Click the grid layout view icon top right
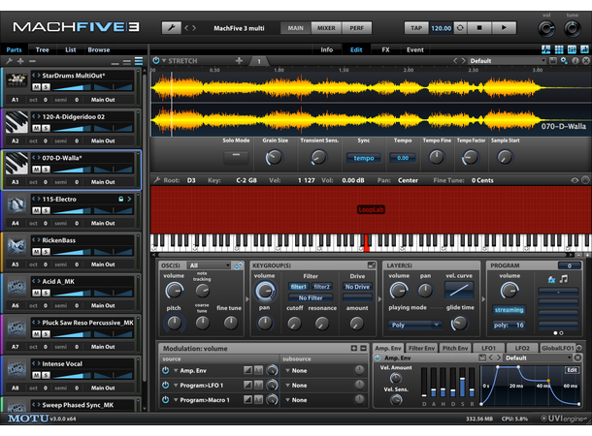 559,49
